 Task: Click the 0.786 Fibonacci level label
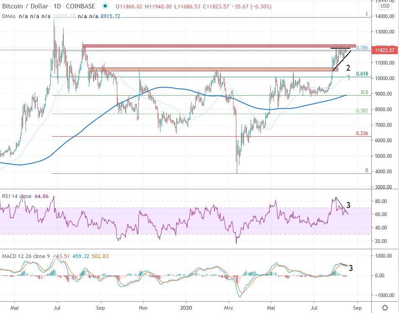tap(362, 48)
